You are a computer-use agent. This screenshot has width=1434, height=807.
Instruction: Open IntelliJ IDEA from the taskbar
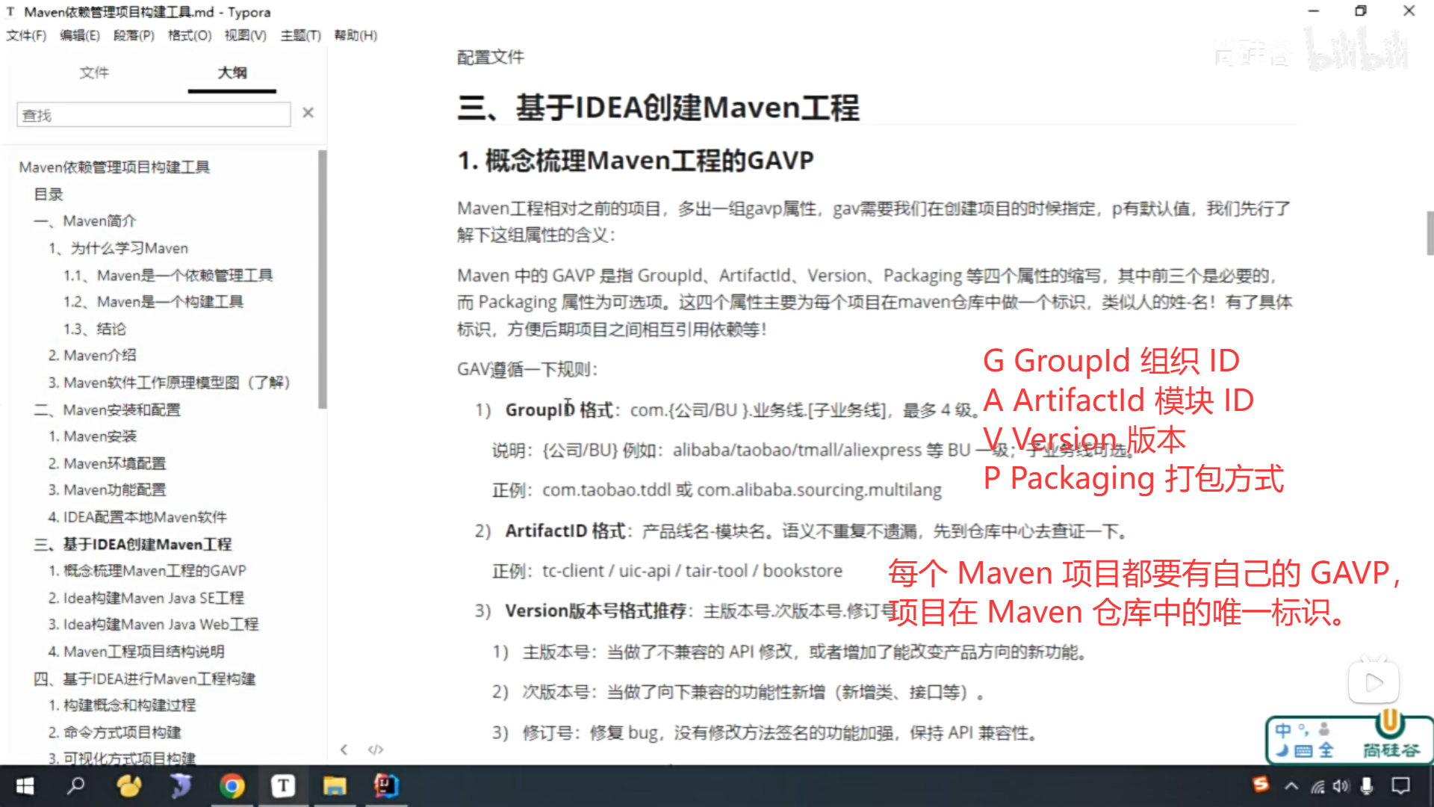[x=386, y=785]
